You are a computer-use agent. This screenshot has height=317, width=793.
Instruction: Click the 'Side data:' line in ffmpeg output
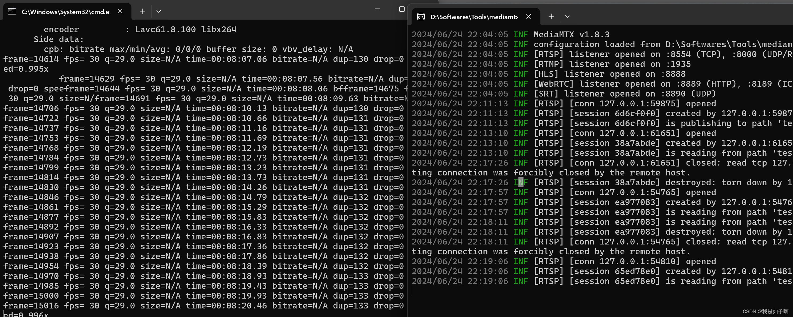(x=58, y=39)
